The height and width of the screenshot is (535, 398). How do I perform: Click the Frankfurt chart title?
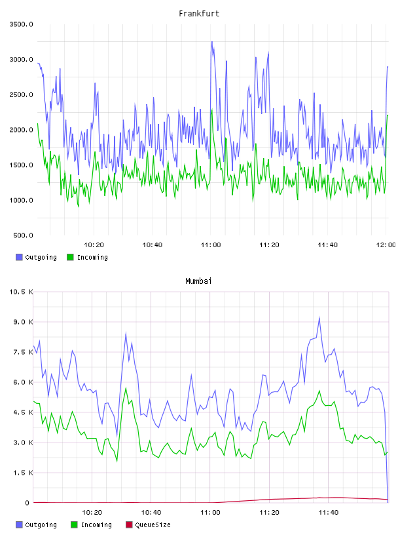coord(199,14)
